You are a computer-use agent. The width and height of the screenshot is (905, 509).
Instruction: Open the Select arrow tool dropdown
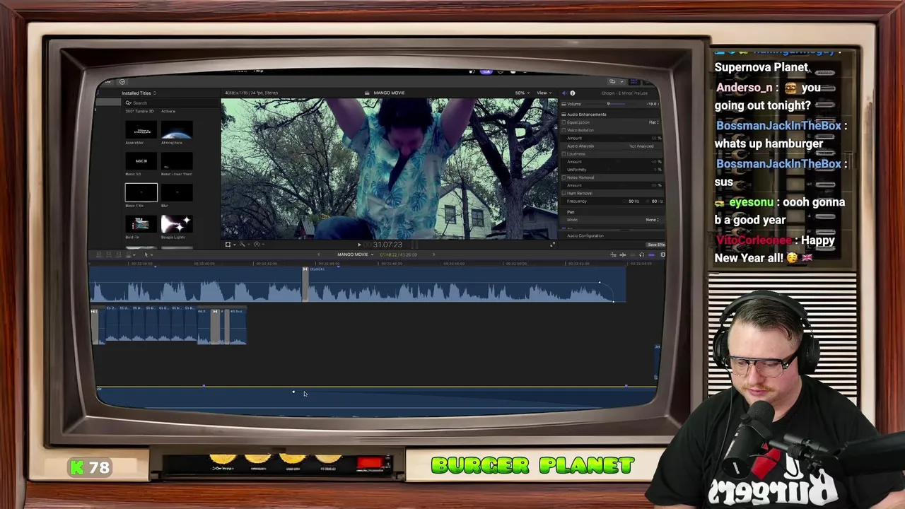pyautogui.click(x=148, y=255)
